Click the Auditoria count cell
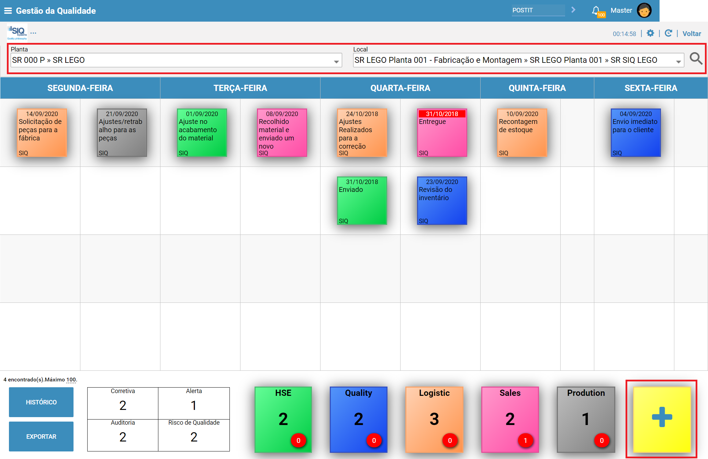This screenshot has height=459, width=708. pyautogui.click(x=123, y=435)
